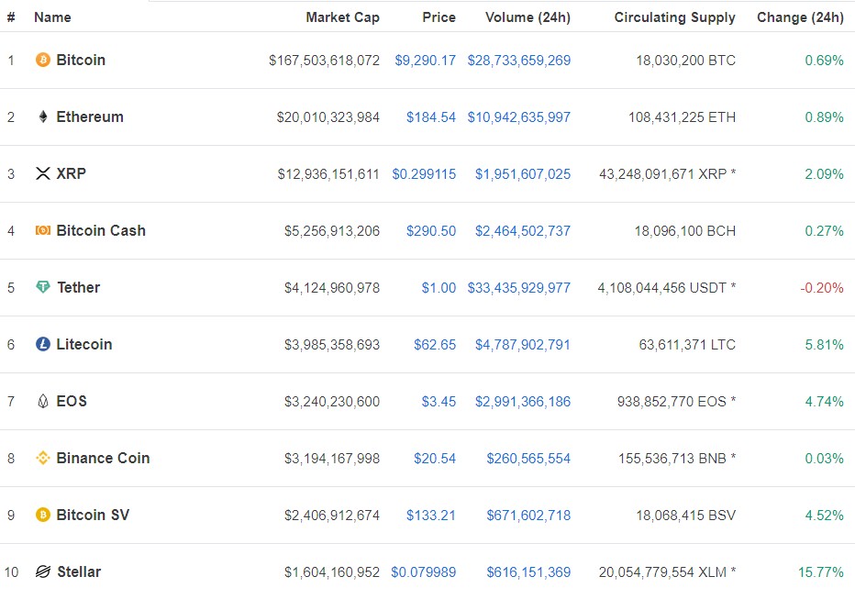Open the Bitcoin Cash coin page link
The image size is (855, 599).
(x=101, y=230)
